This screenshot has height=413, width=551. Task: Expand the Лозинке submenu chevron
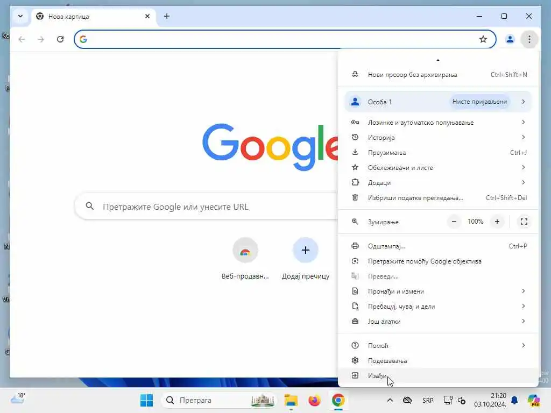pos(523,122)
